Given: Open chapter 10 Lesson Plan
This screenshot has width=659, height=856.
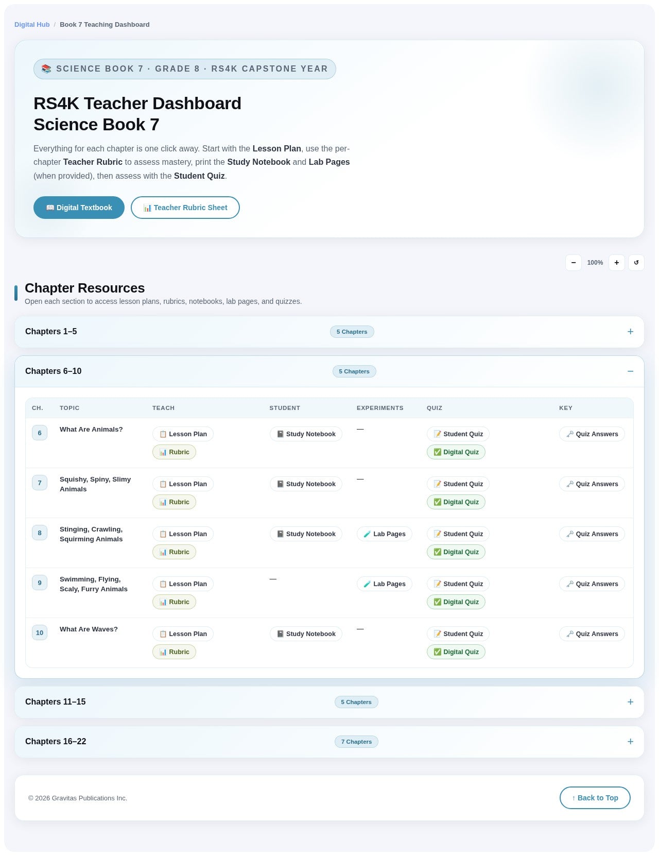Looking at the screenshot, I should pos(183,634).
